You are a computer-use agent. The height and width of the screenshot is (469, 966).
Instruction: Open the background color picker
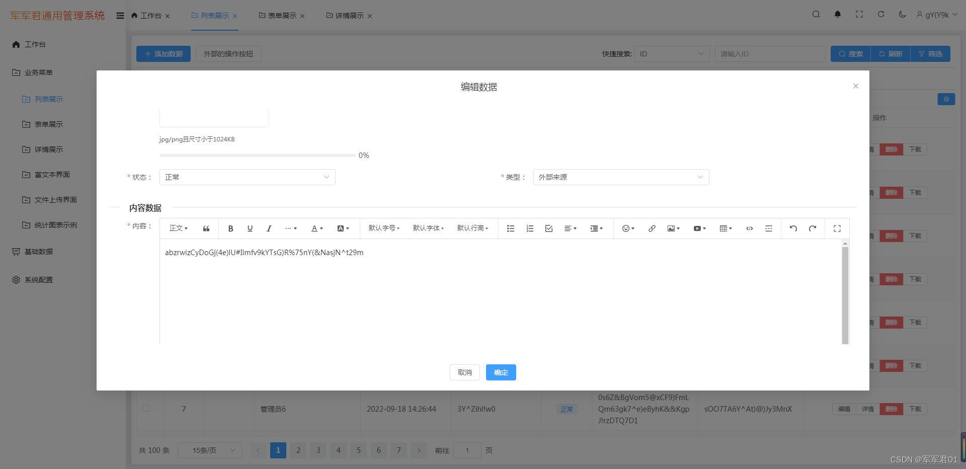343,228
